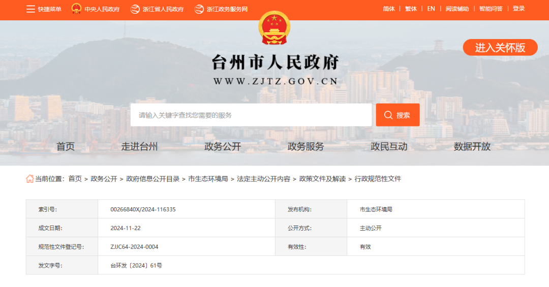Click the 登录 login link
549x287 pixels.
pos(518,9)
